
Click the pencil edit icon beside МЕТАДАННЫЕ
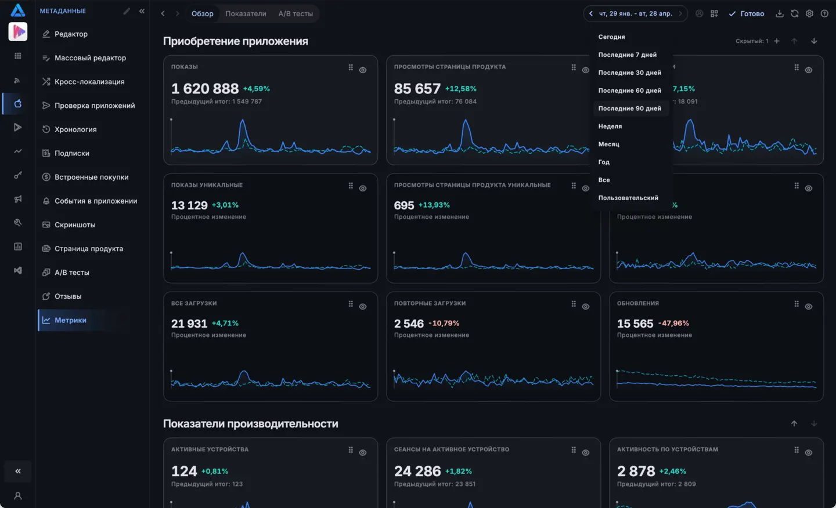[x=127, y=11]
